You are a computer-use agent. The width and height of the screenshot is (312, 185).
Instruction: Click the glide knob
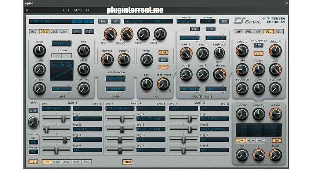[x=33, y=122]
